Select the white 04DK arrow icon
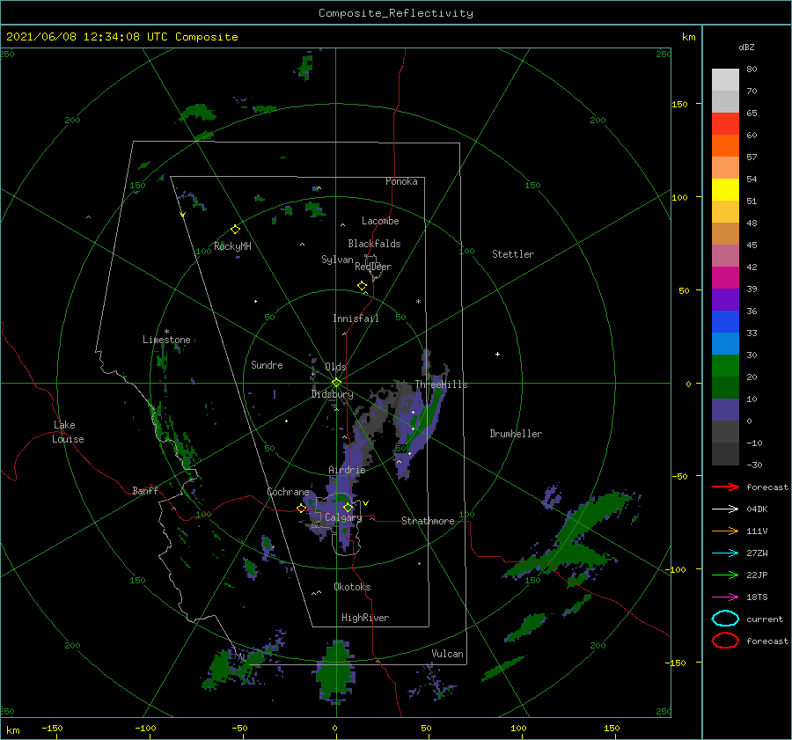 coord(725,509)
